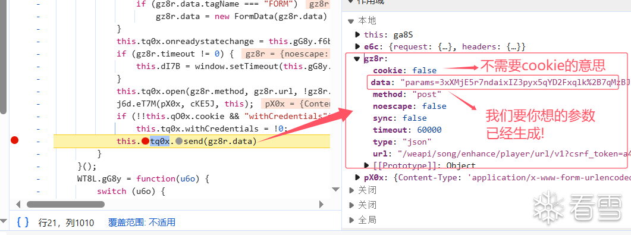Screen dimensions: 631x235
Task: Expand the [[Prototype]]: Object node
Action: (366, 165)
